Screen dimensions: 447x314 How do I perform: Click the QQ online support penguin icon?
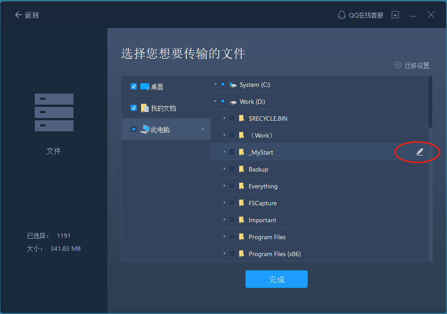(x=342, y=15)
